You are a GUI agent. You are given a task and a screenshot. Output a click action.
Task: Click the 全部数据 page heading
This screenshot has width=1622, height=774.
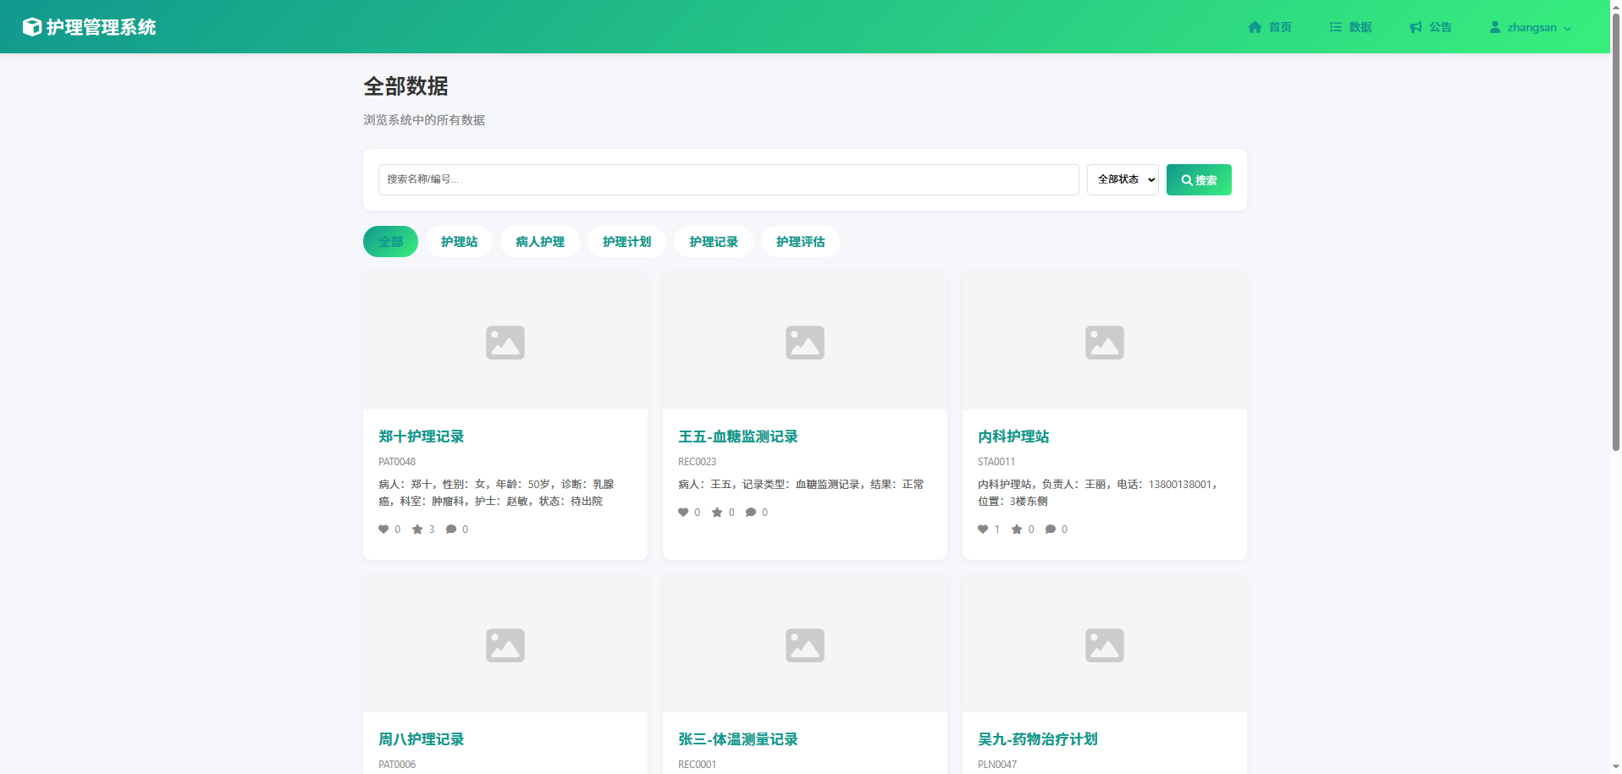tap(405, 86)
